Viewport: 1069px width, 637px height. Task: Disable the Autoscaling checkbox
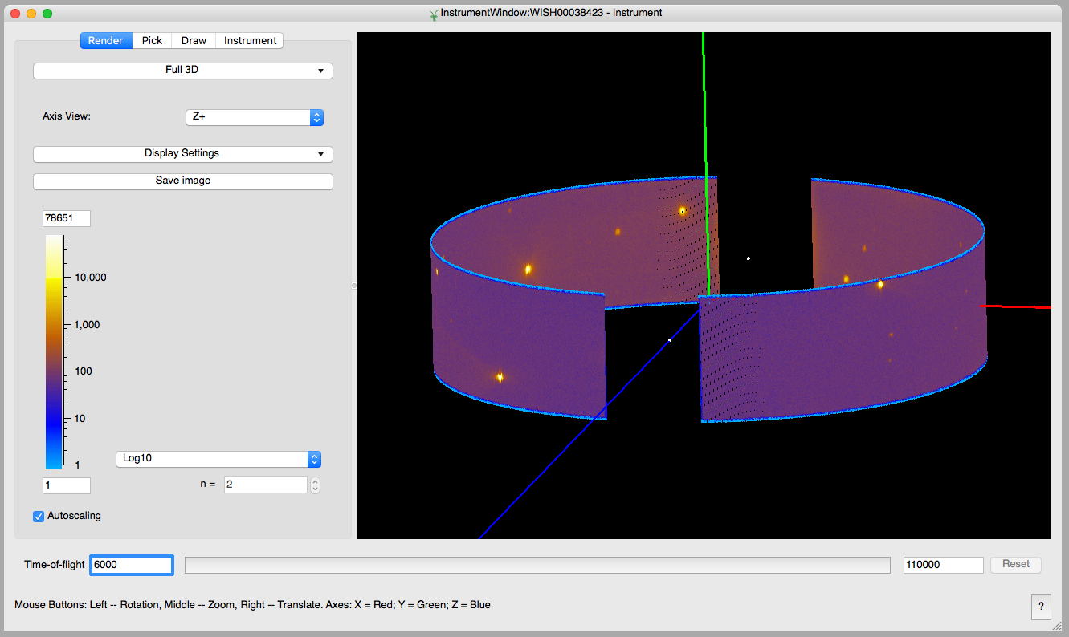pyautogui.click(x=39, y=517)
